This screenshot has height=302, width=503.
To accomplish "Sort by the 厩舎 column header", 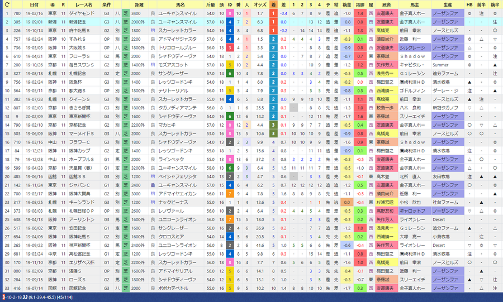I will point(387,4).
